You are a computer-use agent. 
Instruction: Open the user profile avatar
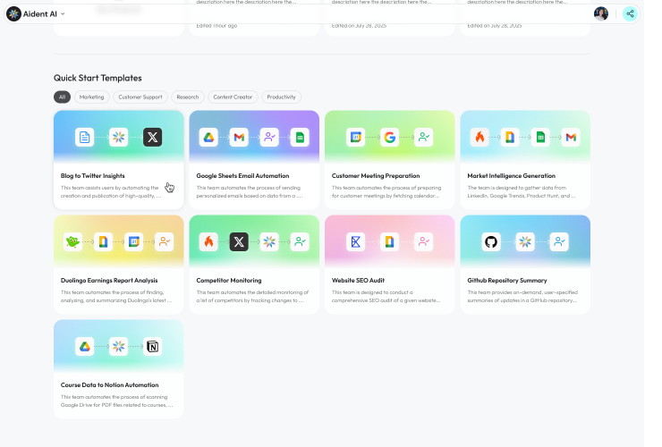pos(601,14)
